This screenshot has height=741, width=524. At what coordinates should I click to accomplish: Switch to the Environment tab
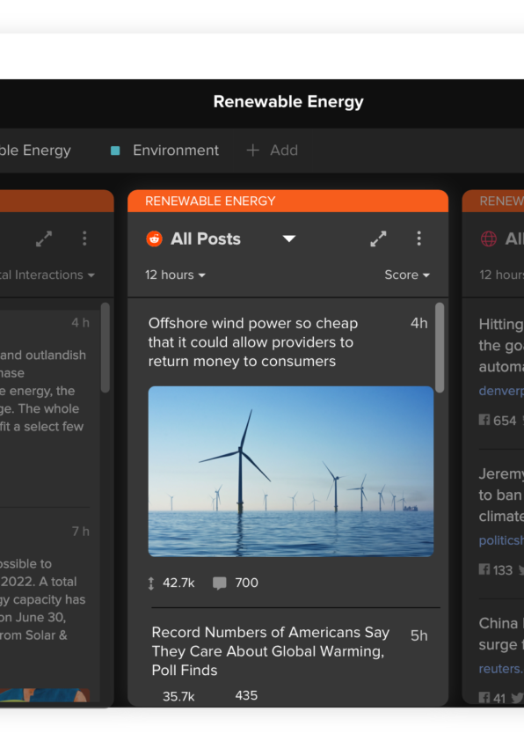click(175, 150)
